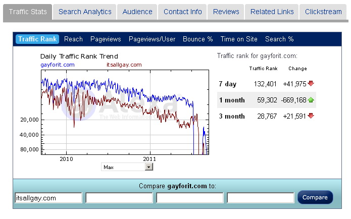Select the Pageviews/User metric

coord(152,39)
